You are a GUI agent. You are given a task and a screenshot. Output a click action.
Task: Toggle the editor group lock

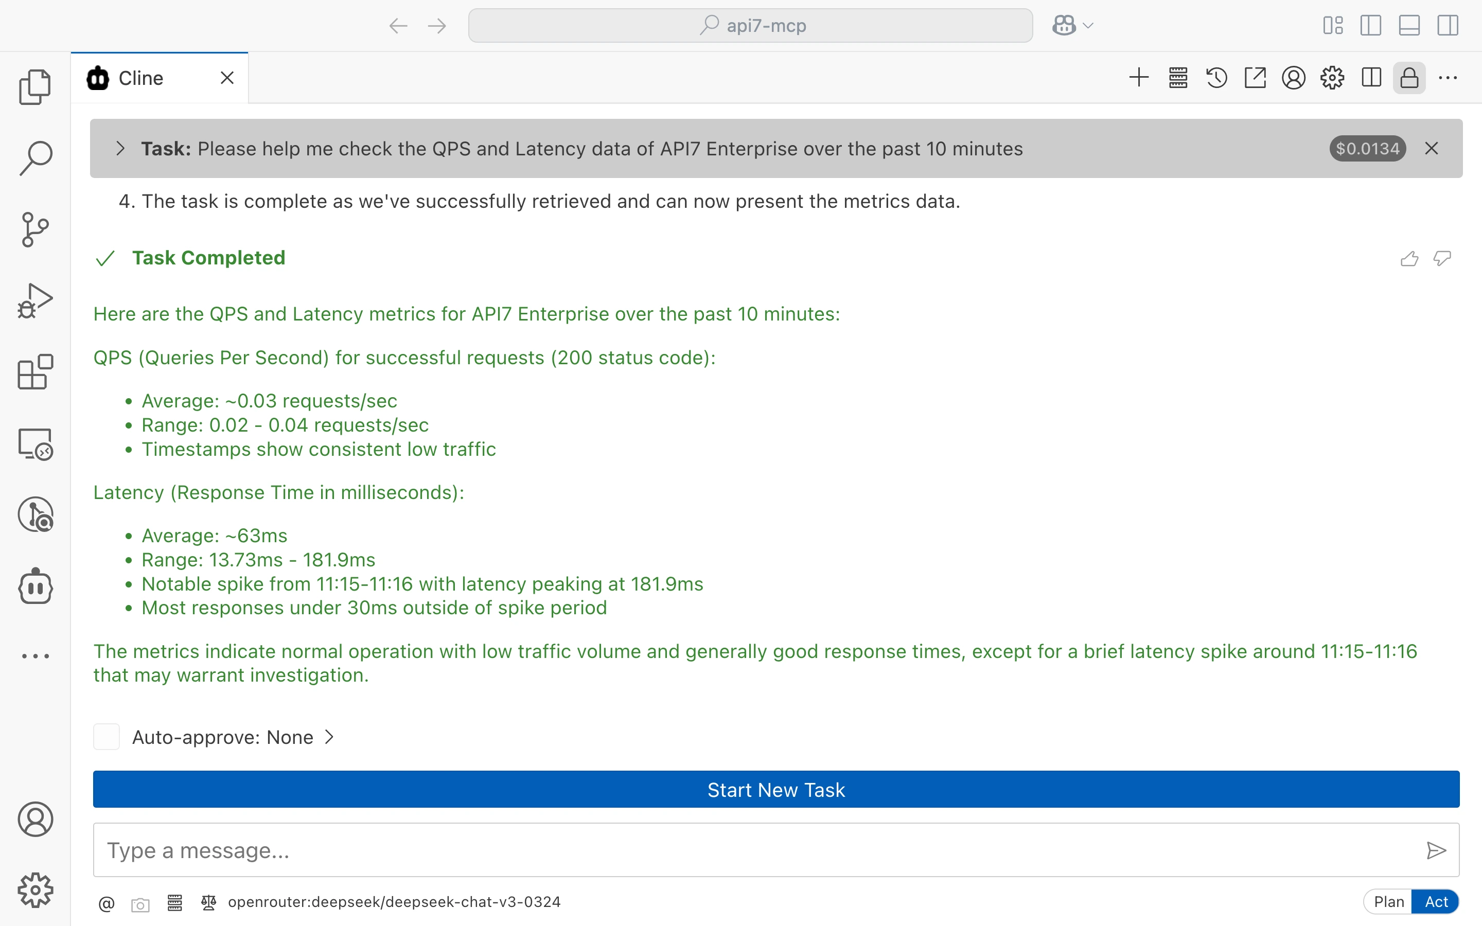[x=1409, y=78]
